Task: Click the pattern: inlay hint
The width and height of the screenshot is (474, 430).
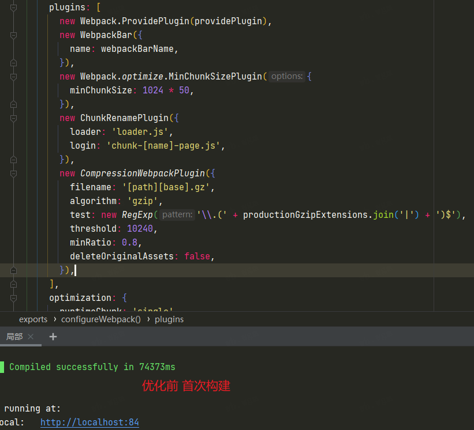Action: coord(177,214)
